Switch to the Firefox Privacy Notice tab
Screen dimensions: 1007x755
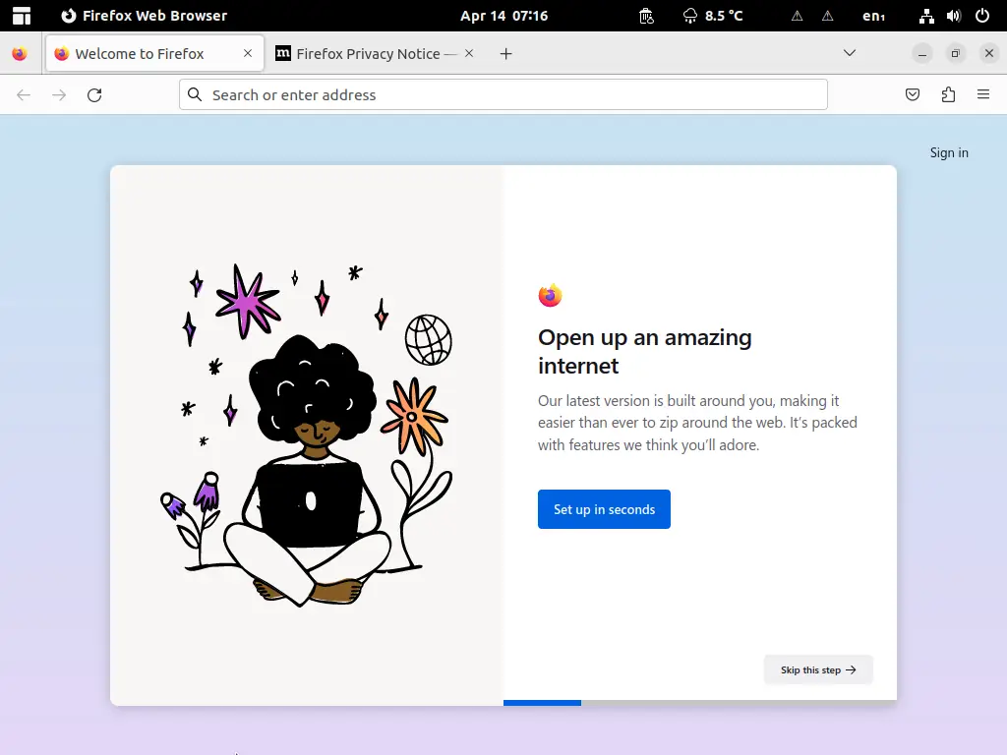(376, 54)
